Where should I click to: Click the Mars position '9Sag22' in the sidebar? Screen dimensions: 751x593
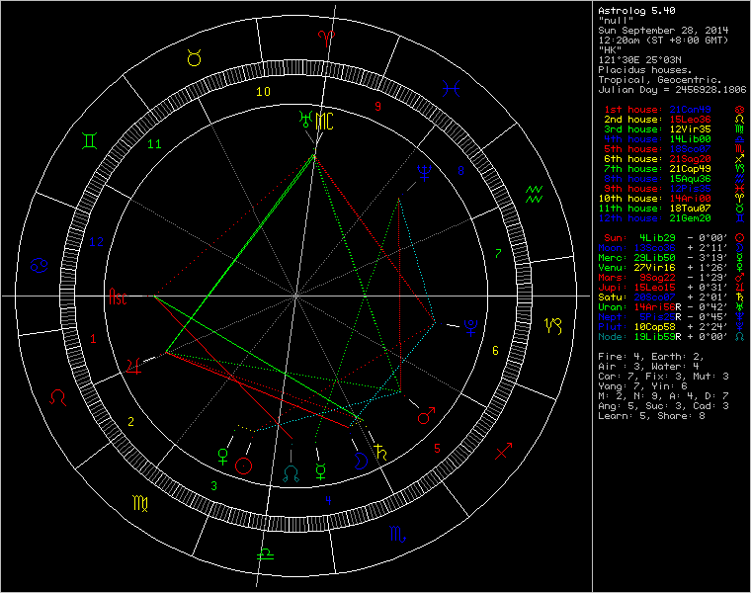coord(657,278)
